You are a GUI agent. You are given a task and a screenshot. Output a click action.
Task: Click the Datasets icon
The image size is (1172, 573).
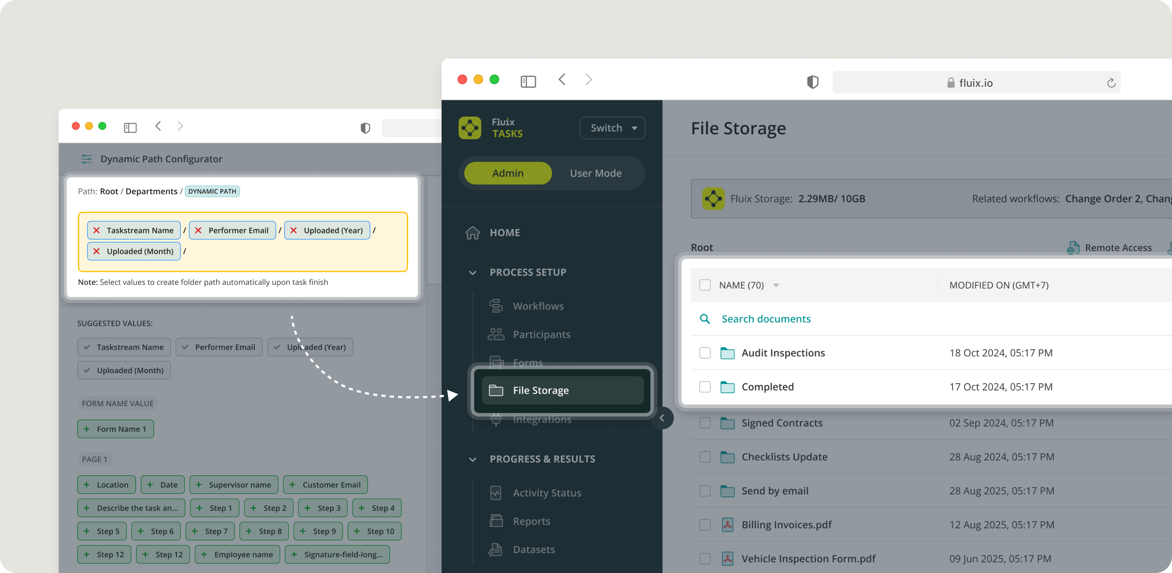coord(496,549)
